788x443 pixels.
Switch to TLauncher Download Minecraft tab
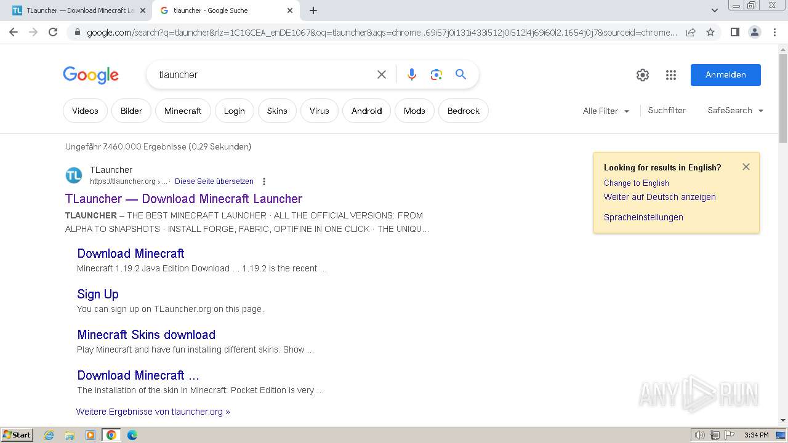pos(80,10)
